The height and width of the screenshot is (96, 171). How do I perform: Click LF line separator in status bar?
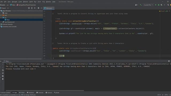coord(162,95)
